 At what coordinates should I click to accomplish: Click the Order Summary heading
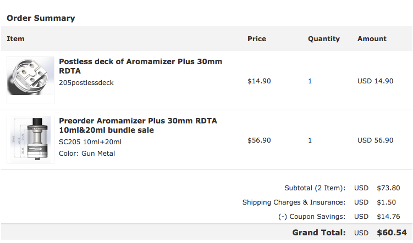[x=41, y=18]
